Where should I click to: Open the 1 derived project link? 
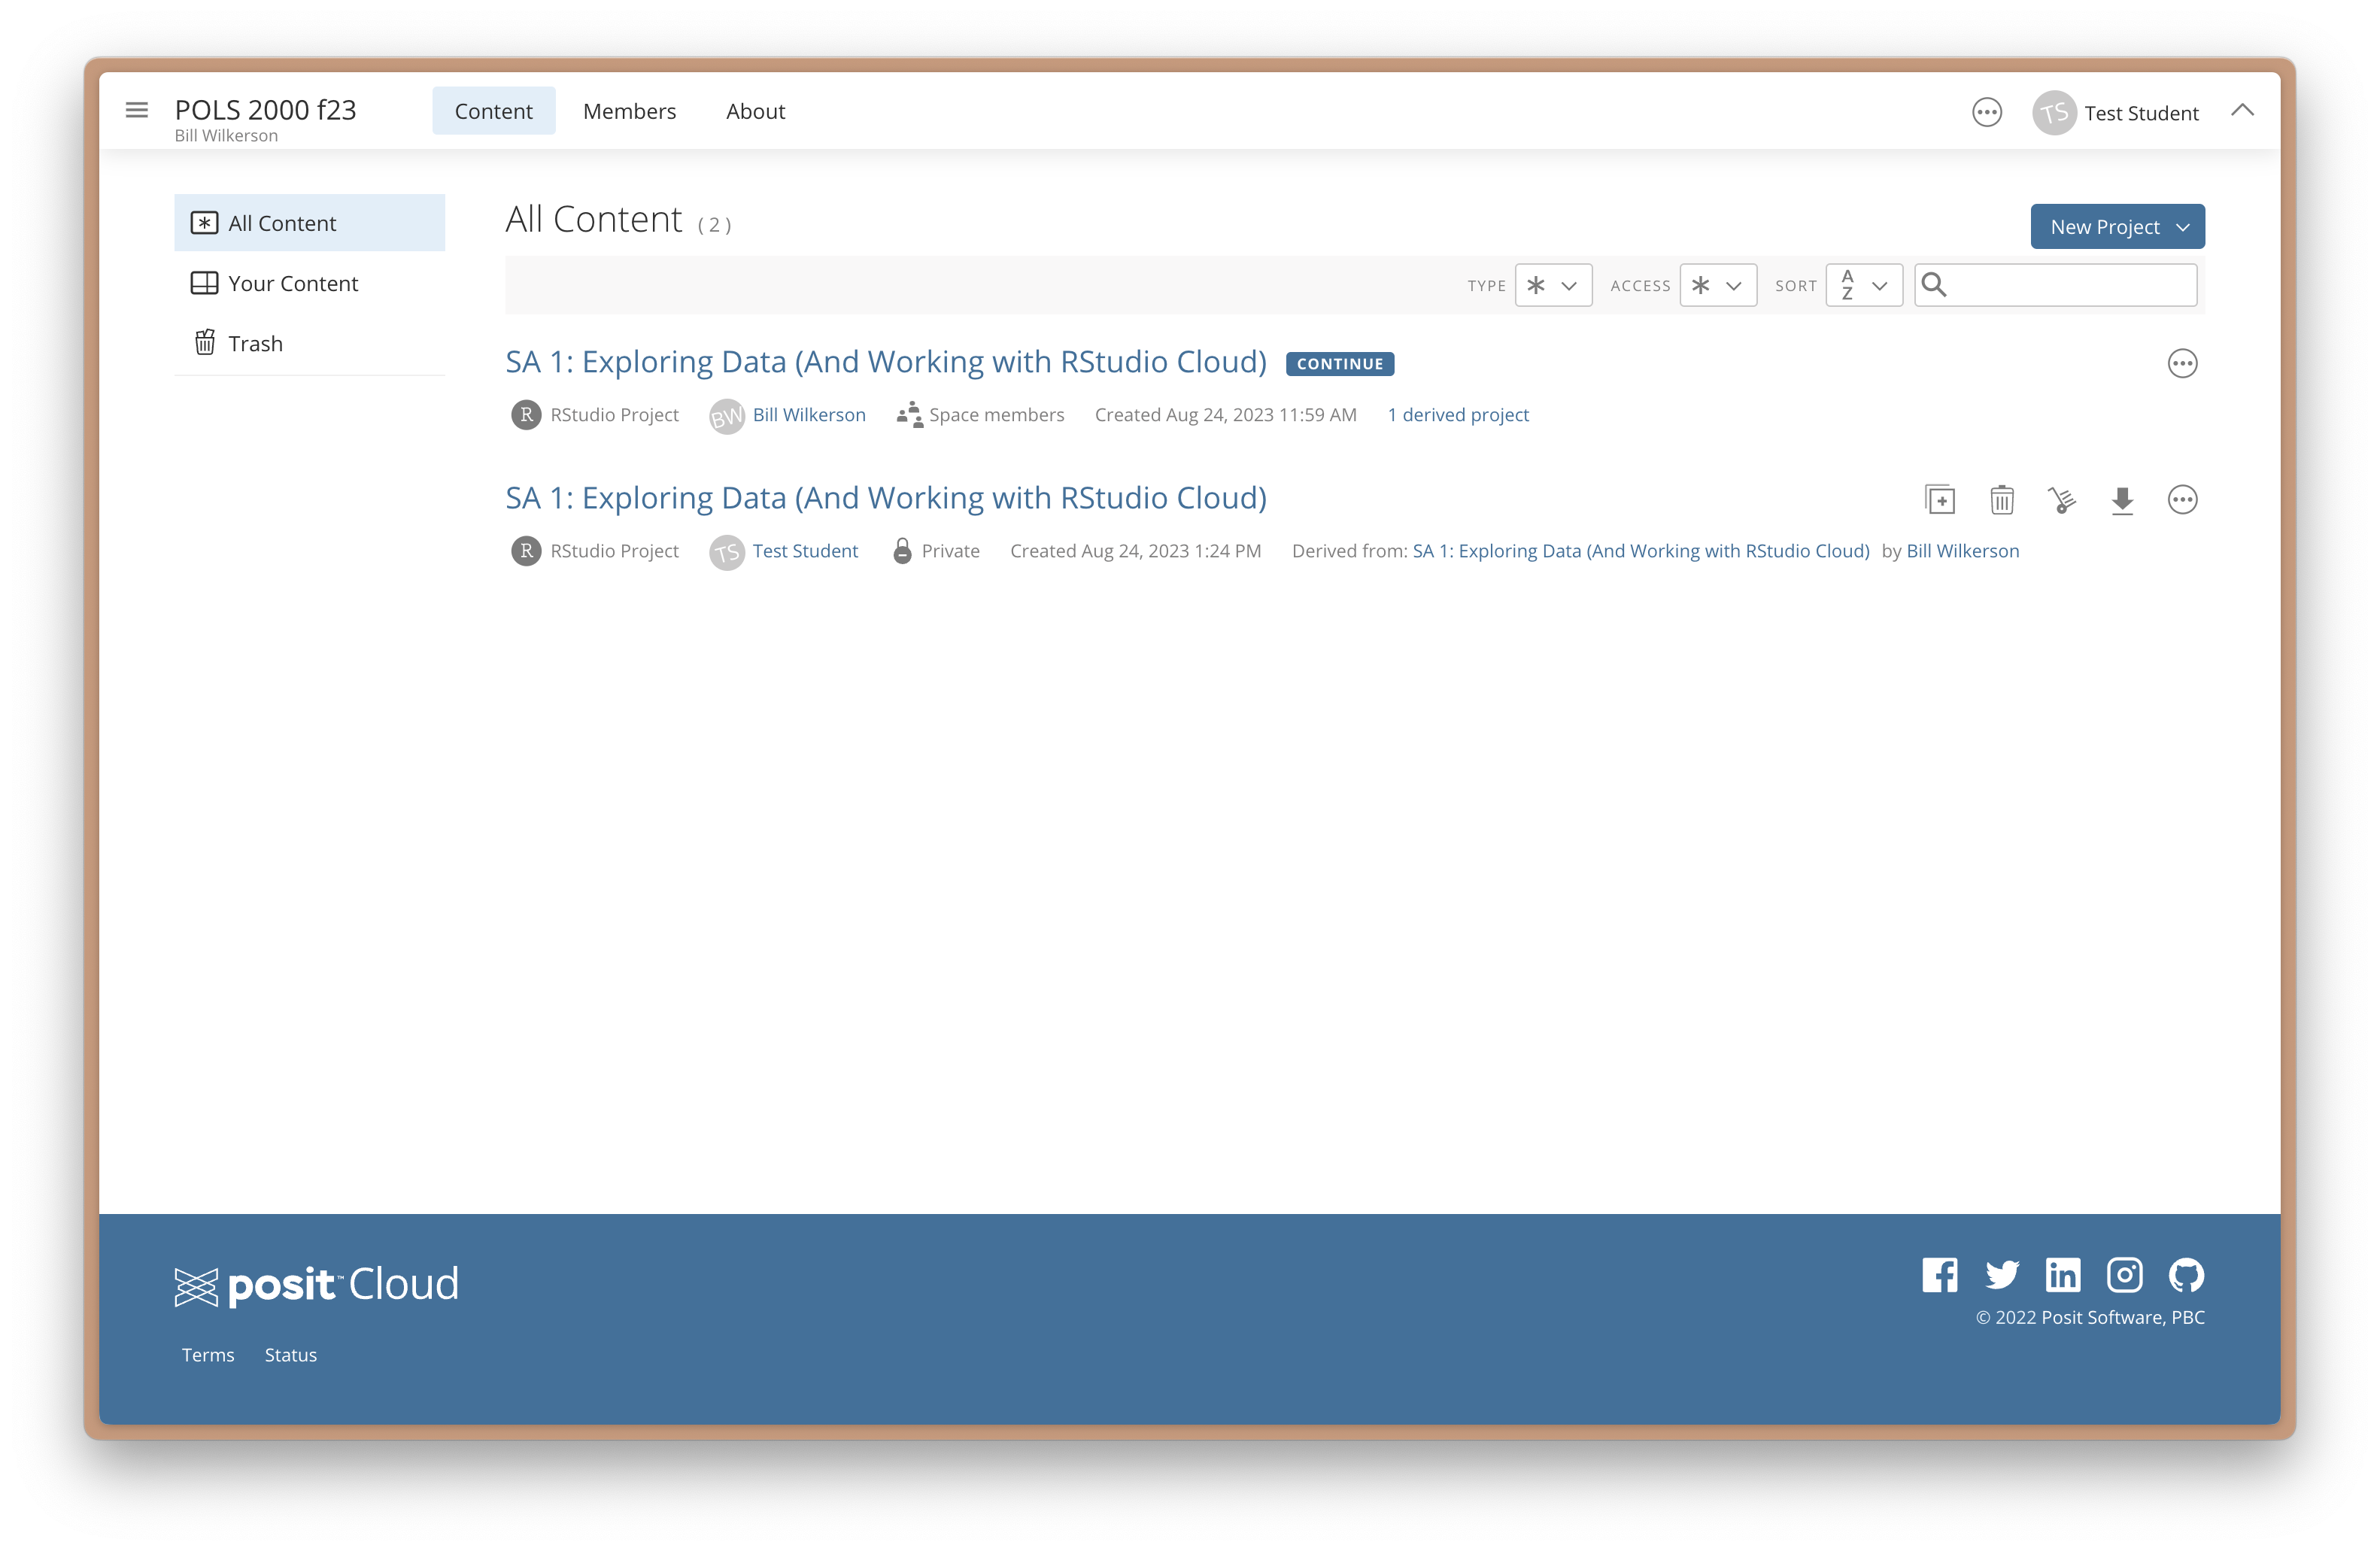point(1458,414)
